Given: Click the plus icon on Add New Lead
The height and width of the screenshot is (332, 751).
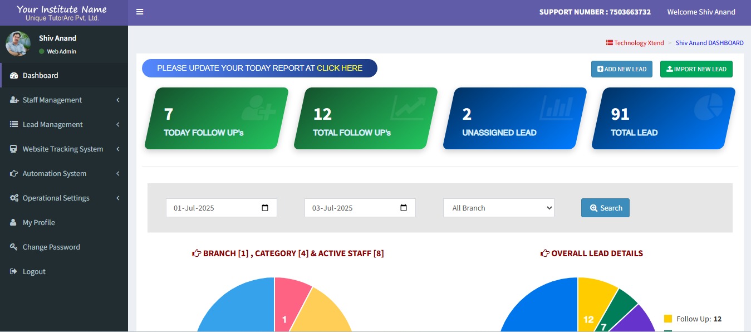Looking at the screenshot, I should [x=600, y=69].
